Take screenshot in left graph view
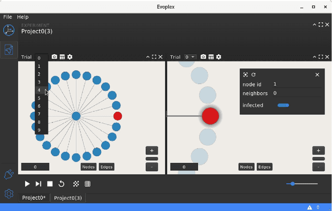This screenshot has width=332, height=211. [x=54, y=57]
